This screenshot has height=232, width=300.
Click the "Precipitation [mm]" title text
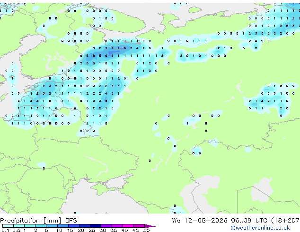click(x=31, y=221)
